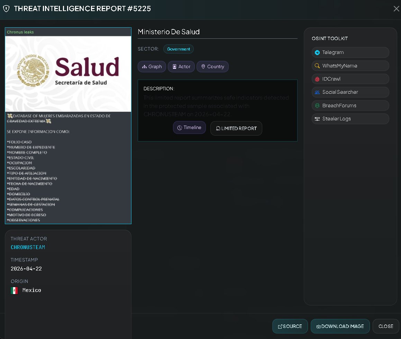The height and width of the screenshot is (339, 401).
Task: Click the Ministerio De Salud title
Action: [x=168, y=32]
